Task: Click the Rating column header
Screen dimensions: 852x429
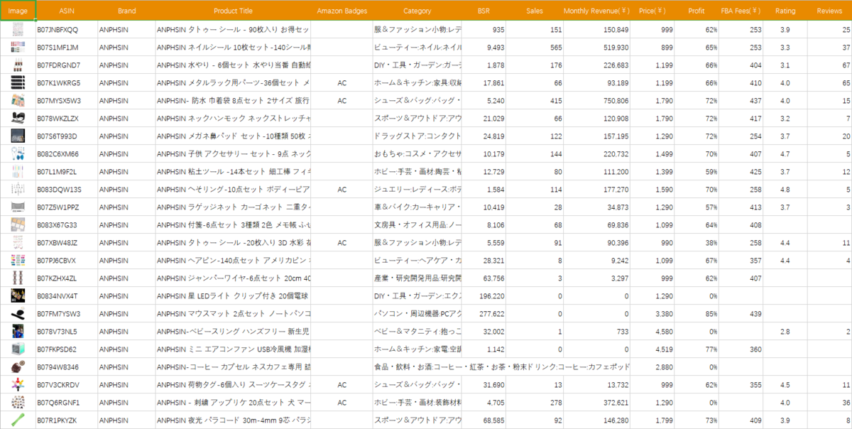Action: (785, 11)
